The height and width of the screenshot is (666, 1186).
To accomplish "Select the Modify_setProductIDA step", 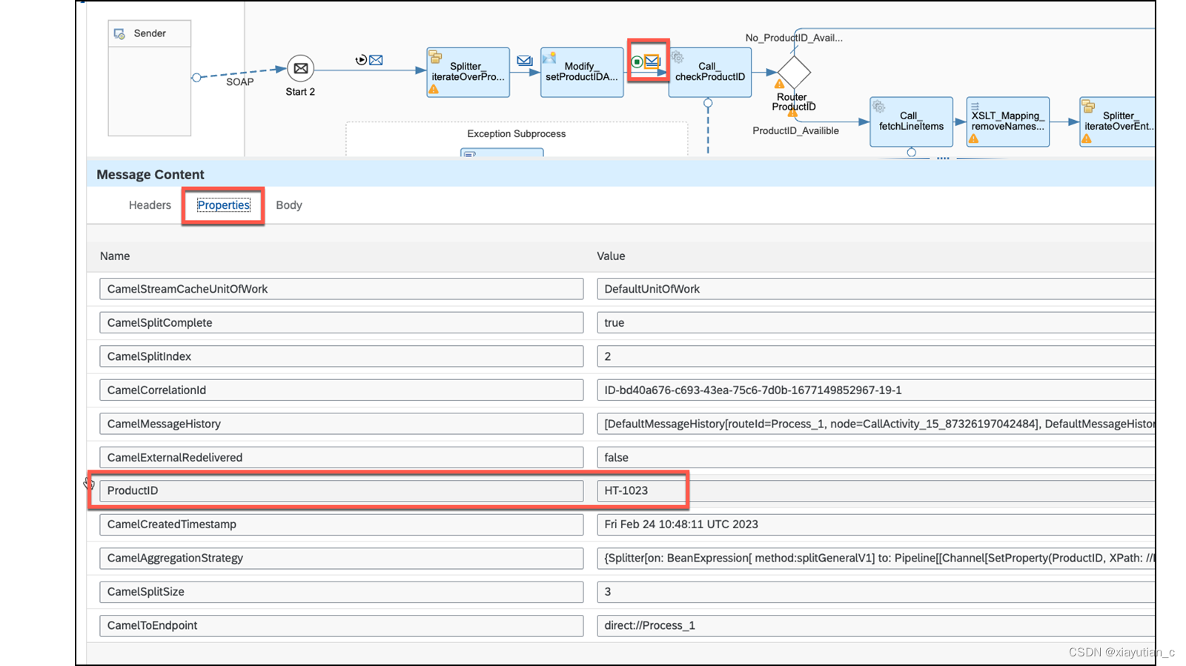I will 582,72.
